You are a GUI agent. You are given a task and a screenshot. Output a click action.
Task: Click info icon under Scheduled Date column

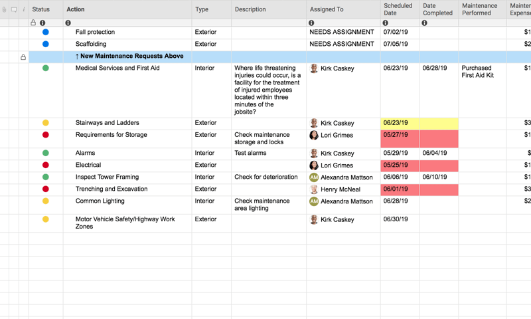click(x=386, y=23)
